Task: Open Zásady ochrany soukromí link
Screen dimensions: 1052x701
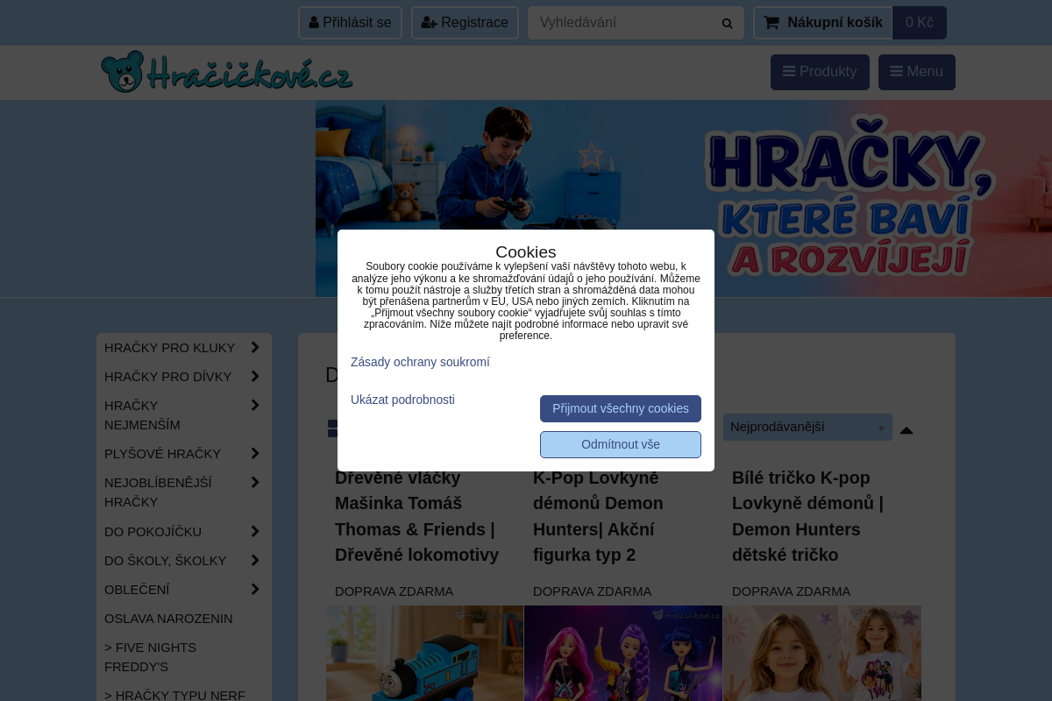Action: tap(420, 362)
